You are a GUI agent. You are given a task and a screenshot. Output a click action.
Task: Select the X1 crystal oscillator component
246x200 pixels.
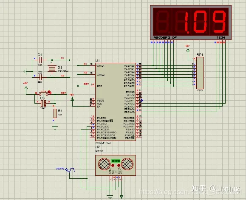(52, 69)
